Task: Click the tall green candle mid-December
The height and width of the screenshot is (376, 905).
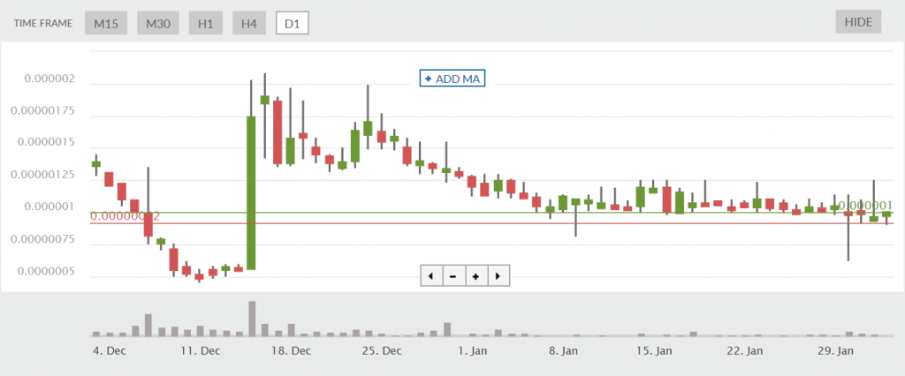Action: coord(251,192)
